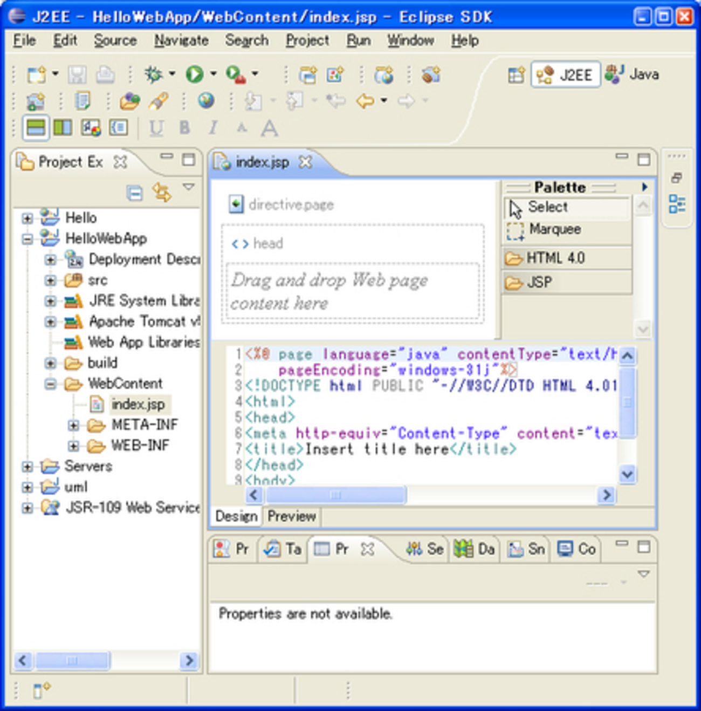Open the Source menu
This screenshot has width=701, height=711.
point(115,40)
